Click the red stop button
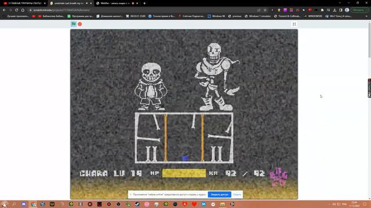 (x=80, y=24)
